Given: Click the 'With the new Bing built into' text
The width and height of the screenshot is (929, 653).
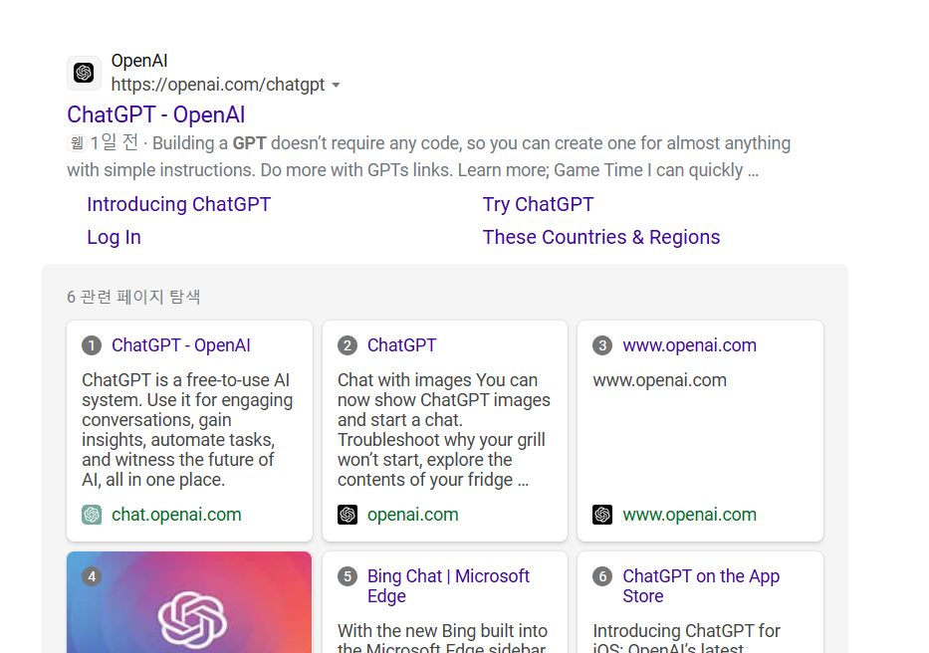Looking at the screenshot, I should [442, 639].
